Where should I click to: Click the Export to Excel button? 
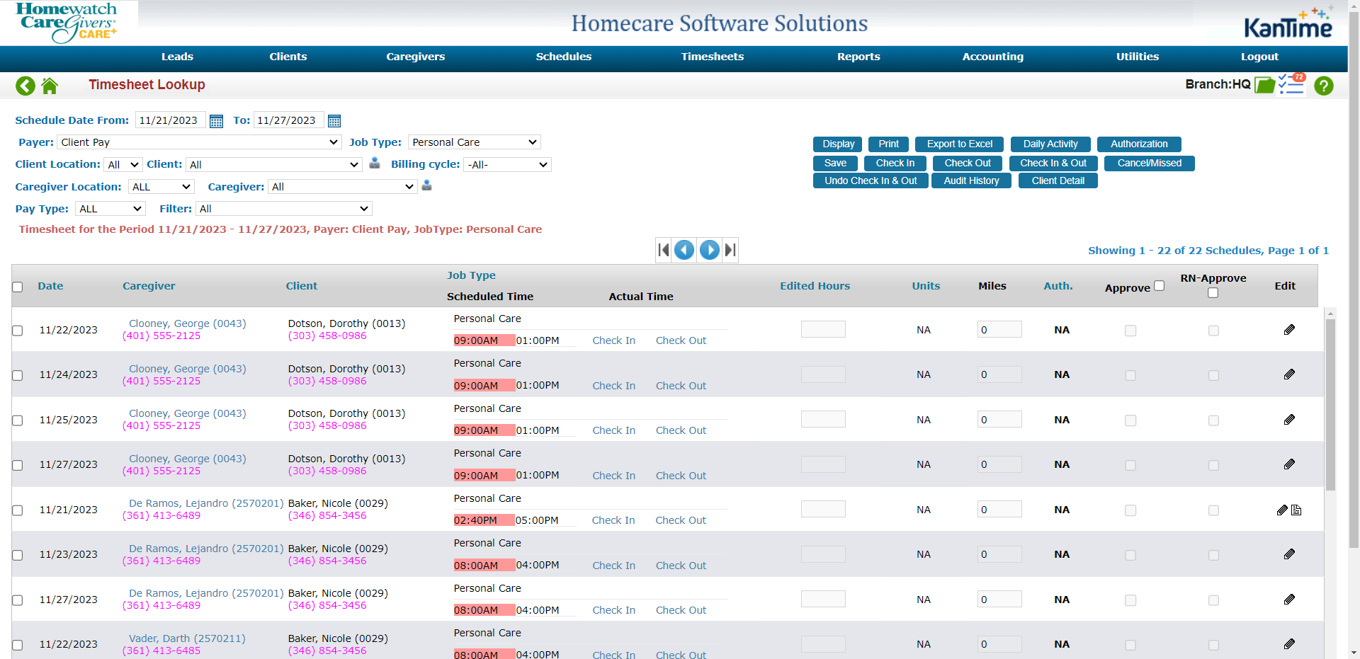tap(959, 144)
